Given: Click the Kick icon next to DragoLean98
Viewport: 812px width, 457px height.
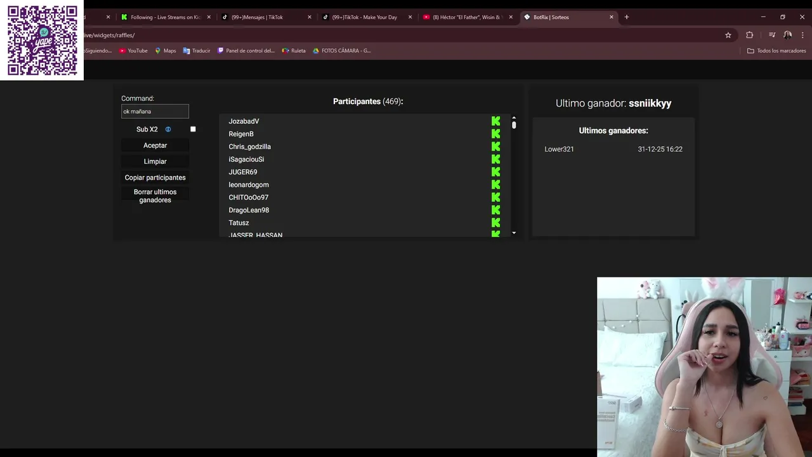Looking at the screenshot, I should (495, 210).
